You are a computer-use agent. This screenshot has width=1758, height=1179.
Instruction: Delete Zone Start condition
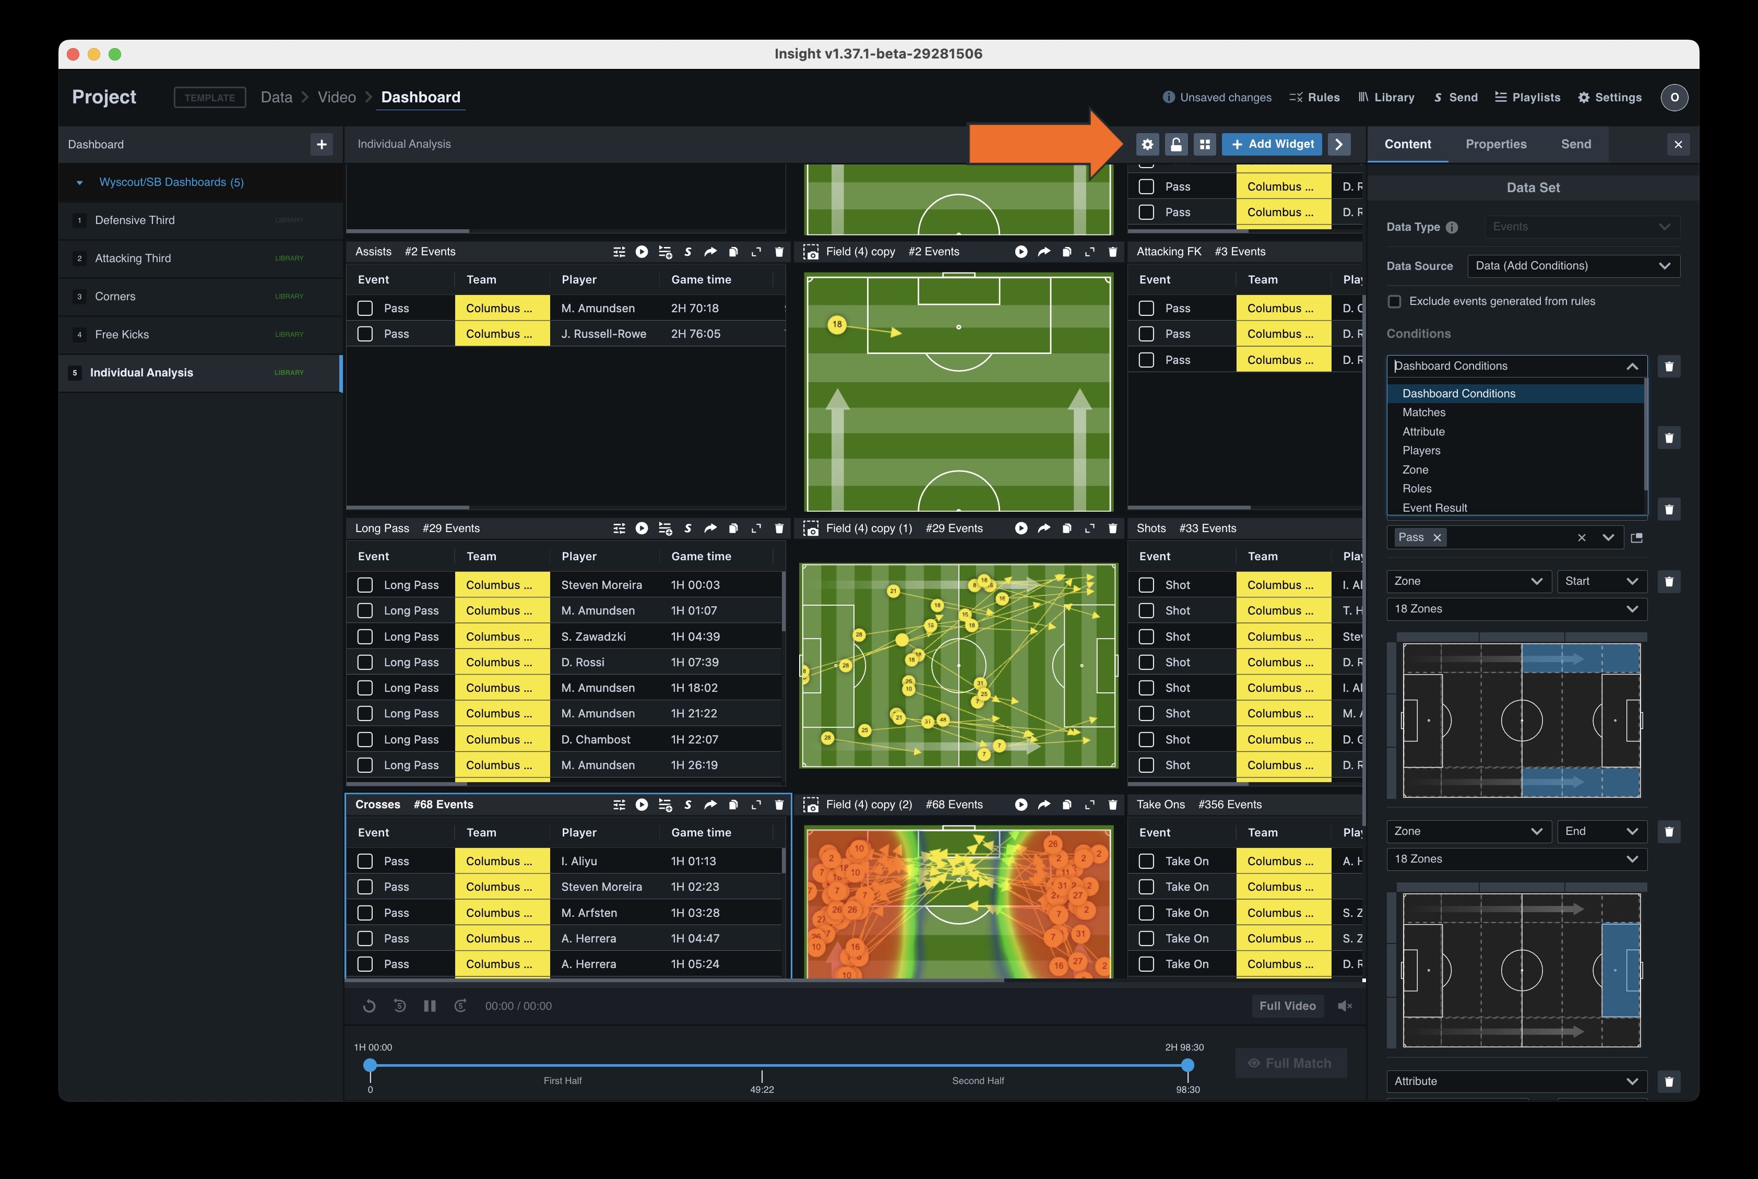[1669, 581]
